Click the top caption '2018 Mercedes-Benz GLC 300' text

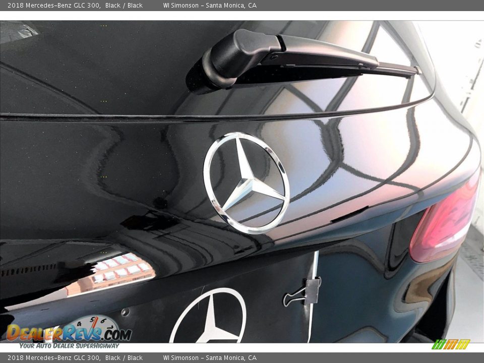point(54,5)
